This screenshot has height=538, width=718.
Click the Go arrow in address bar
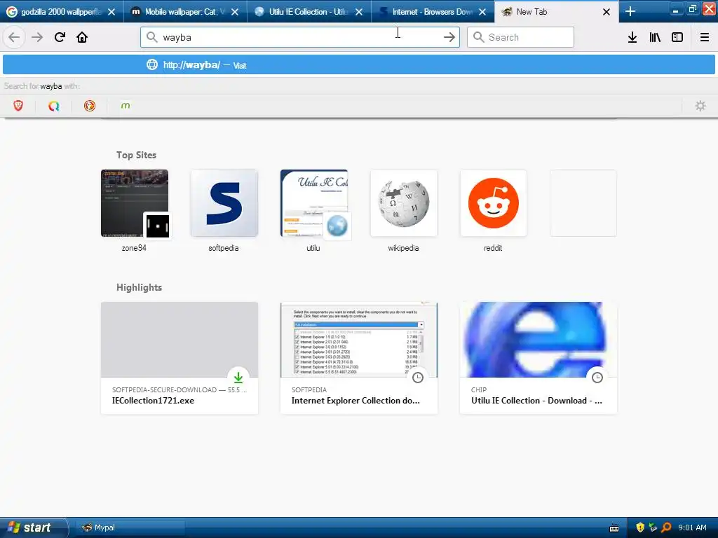click(449, 37)
